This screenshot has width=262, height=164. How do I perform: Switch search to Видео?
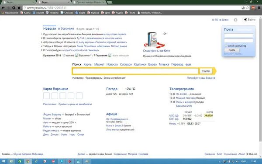pos(152,64)
